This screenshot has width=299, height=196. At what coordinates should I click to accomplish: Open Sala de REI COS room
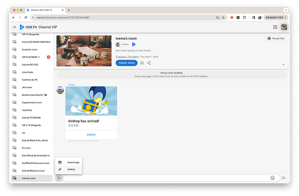32,64
